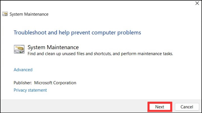Click the small System Maintenance title bar icon

[5, 14]
